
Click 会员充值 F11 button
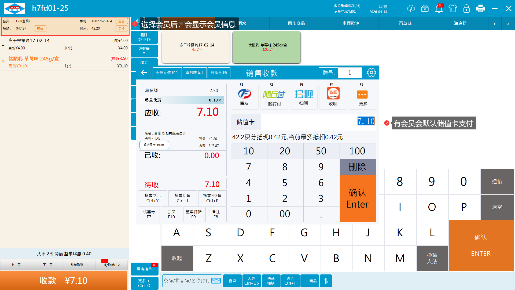click(167, 73)
